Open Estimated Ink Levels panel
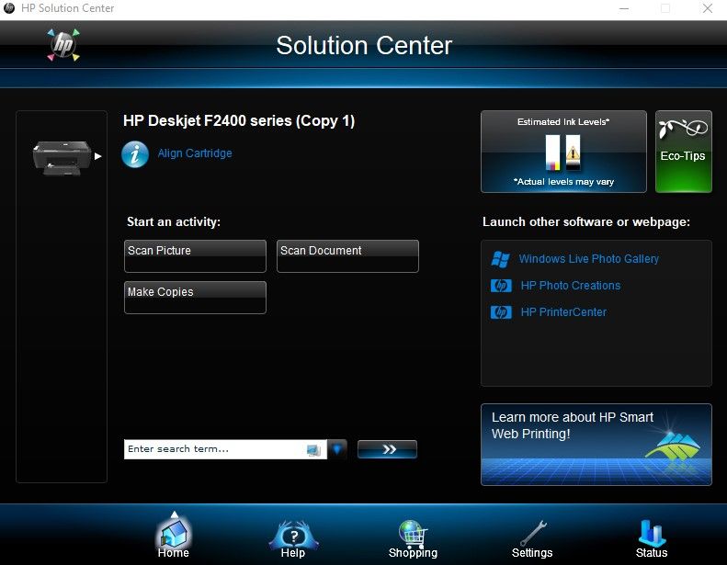727x565 pixels. [x=563, y=152]
